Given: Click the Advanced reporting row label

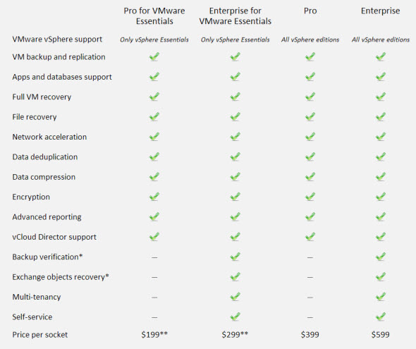Looking at the screenshot, I should 47,217.
